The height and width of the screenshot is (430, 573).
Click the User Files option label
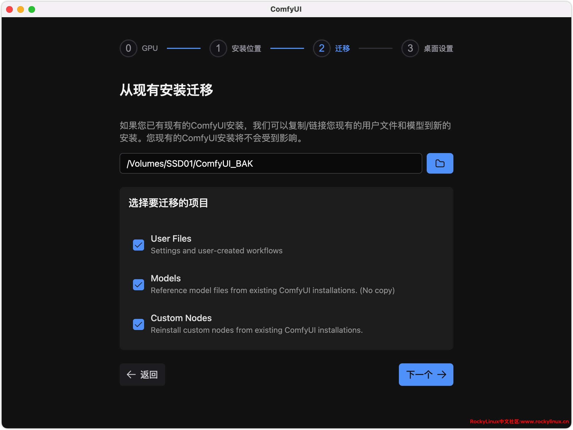tap(171, 239)
